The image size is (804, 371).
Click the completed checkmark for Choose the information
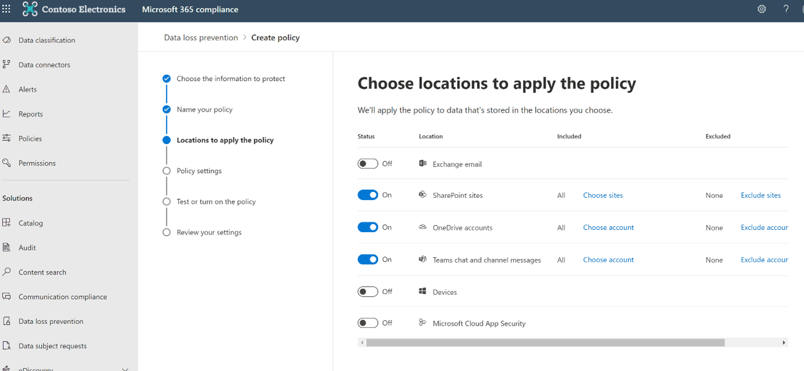[x=167, y=78]
